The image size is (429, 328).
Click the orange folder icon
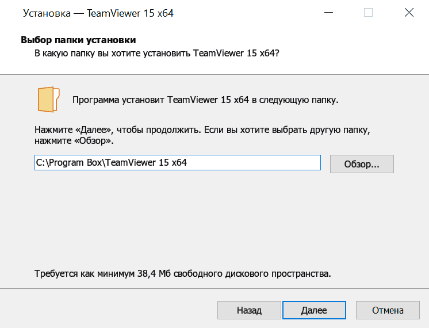coord(48,100)
